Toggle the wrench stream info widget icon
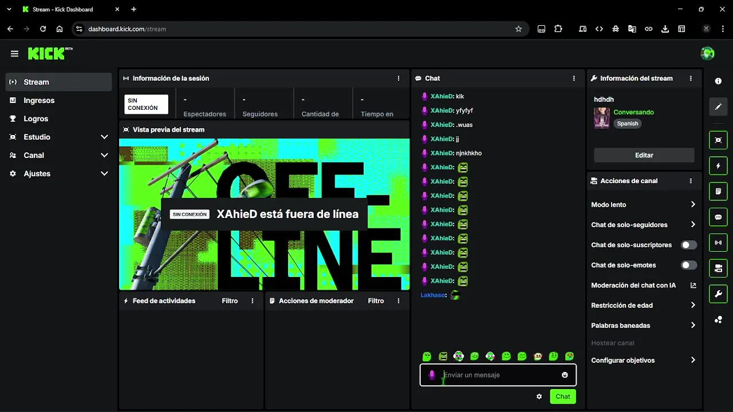Screen dimensions: 733x412 pyautogui.click(x=718, y=294)
